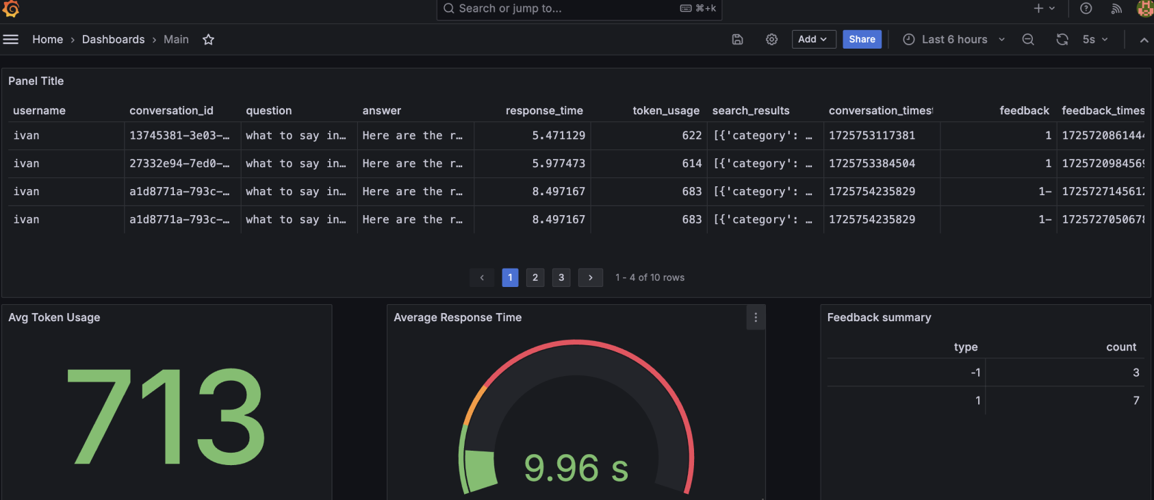Toggle the hamburger navigation menu
Screen dimensions: 1154x500
point(10,40)
